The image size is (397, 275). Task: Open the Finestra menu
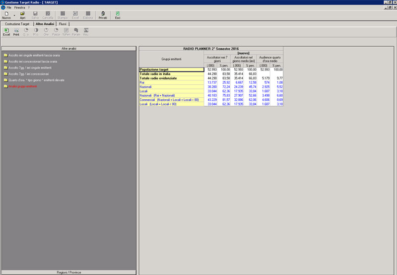coord(20,7)
